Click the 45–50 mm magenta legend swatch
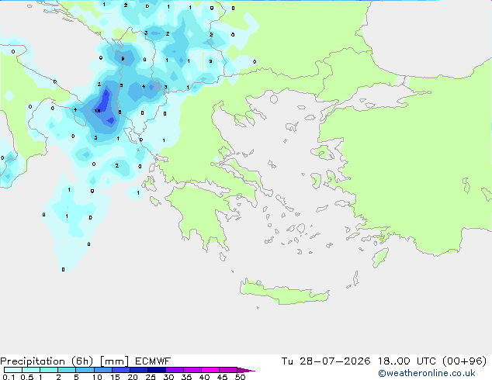This screenshot has height=380, width=492. tap(228, 370)
